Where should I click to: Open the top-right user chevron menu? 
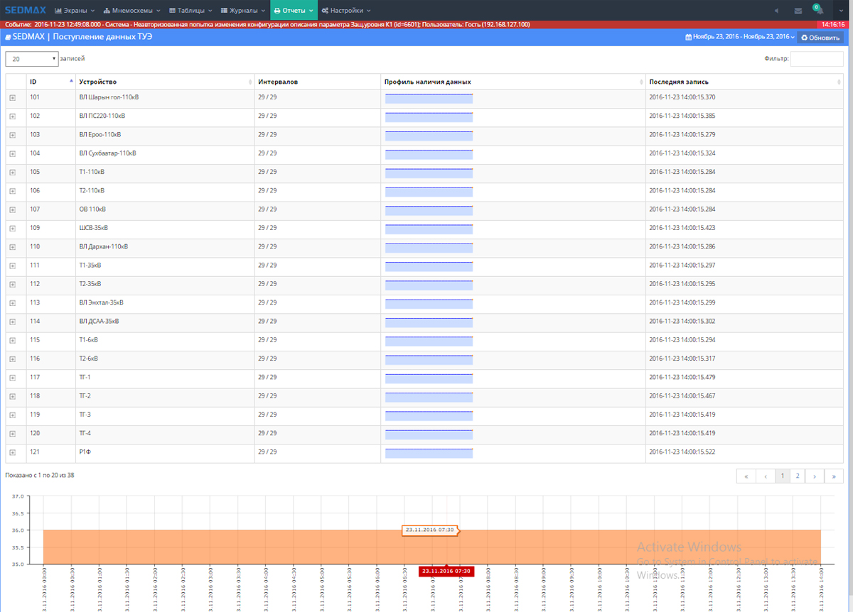click(839, 11)
